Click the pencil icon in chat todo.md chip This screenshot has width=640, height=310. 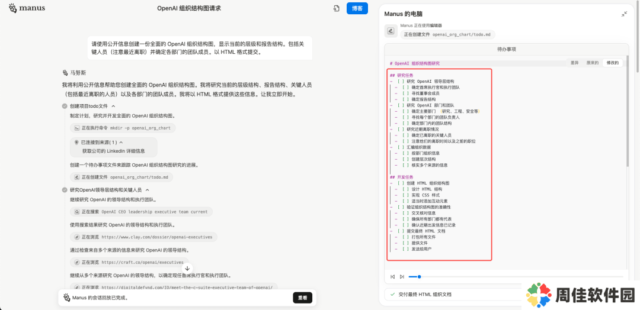pyautogui.click(x=76, y=177)
